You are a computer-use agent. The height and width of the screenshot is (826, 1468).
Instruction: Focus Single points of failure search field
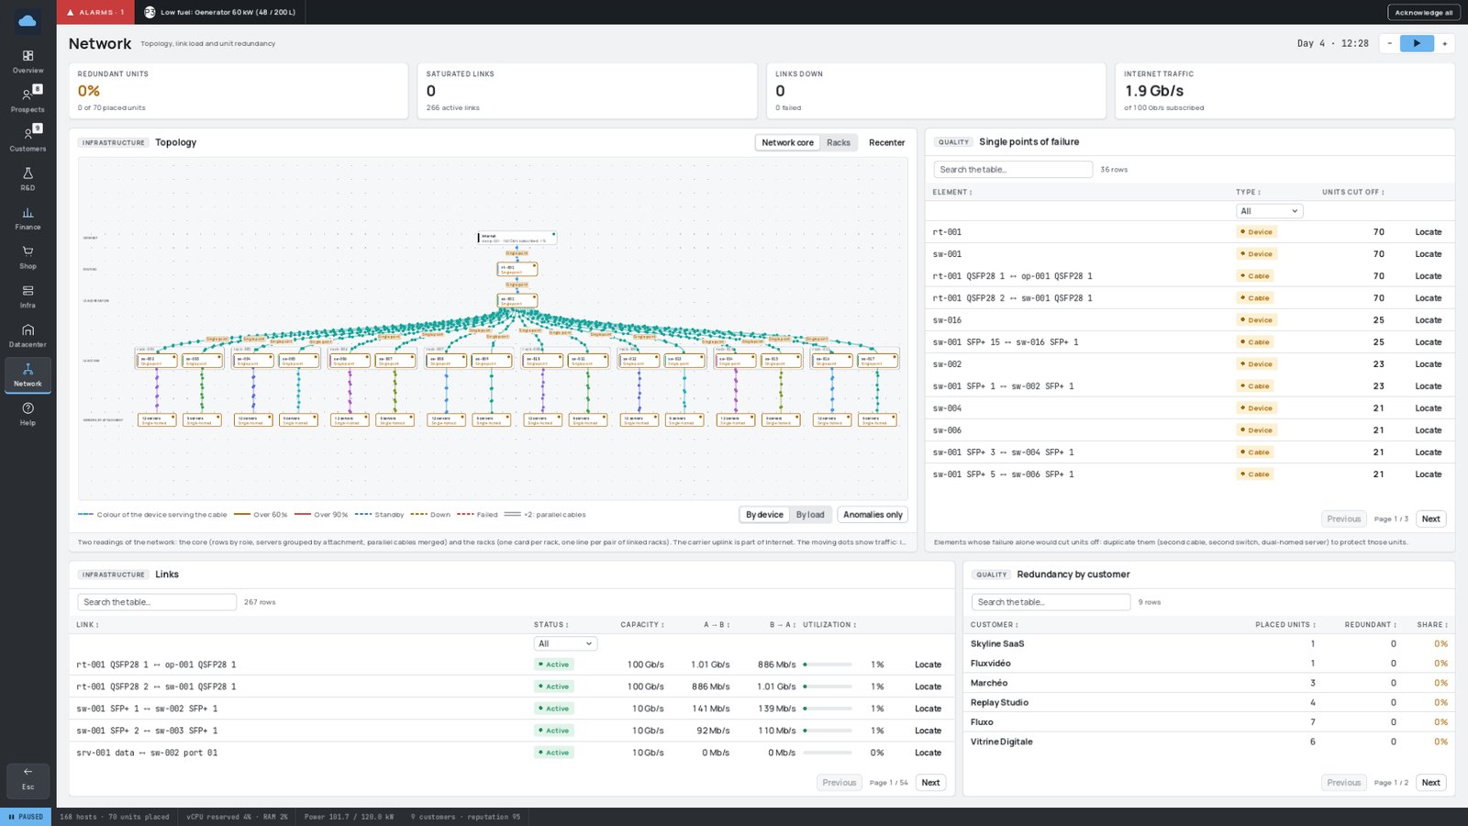[x=1013, y=170]
